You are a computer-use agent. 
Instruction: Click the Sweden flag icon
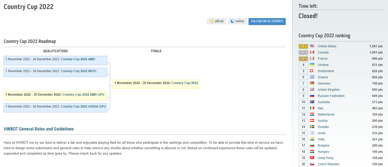(x=312, y=127)
